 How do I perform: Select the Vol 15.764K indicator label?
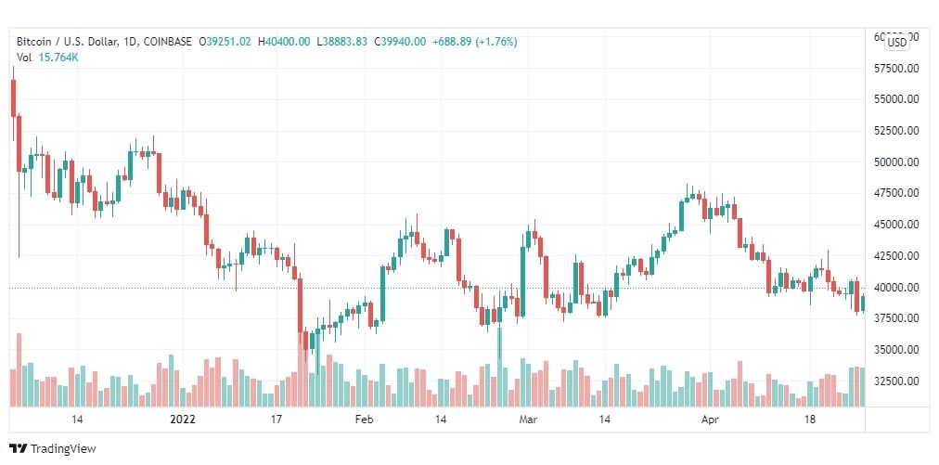click(x=46, y=58)
